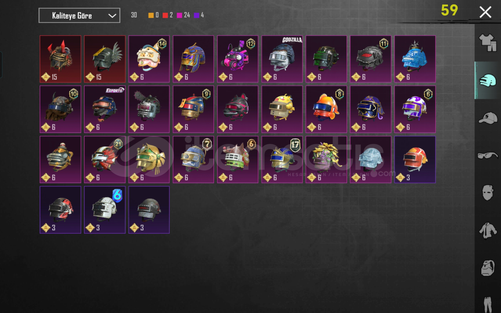Open the jacket category icon

click(x=488, y=231)
